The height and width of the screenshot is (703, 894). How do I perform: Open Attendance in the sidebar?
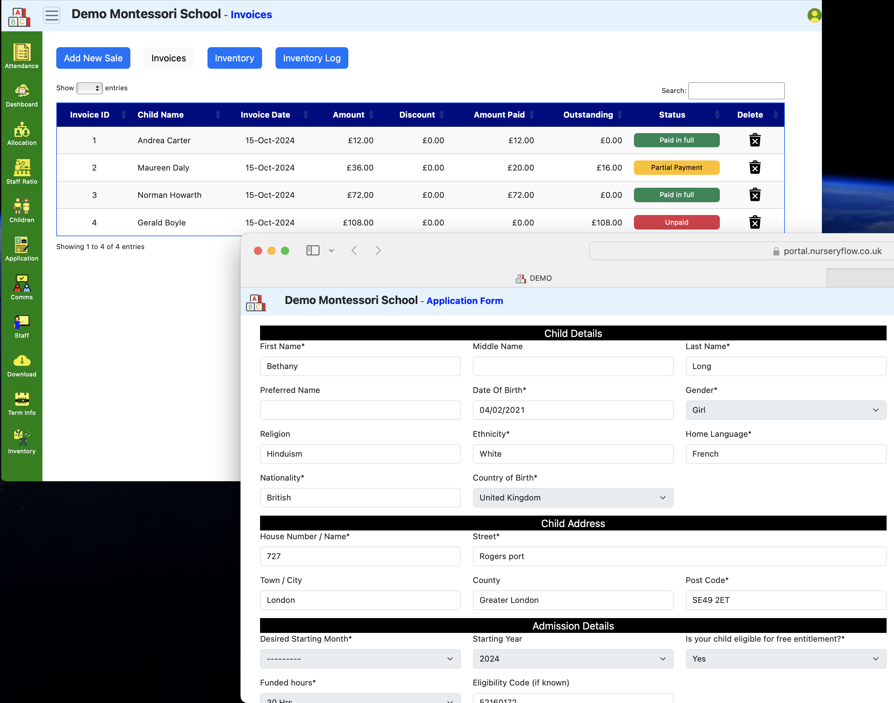pyautogui.click(x=22, y=56)
